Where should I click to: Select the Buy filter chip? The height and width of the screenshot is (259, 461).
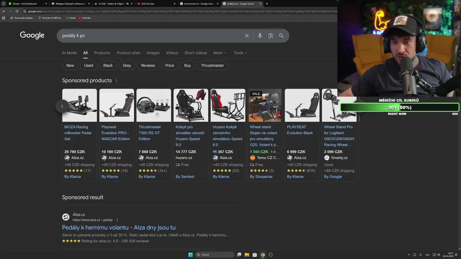187,65
